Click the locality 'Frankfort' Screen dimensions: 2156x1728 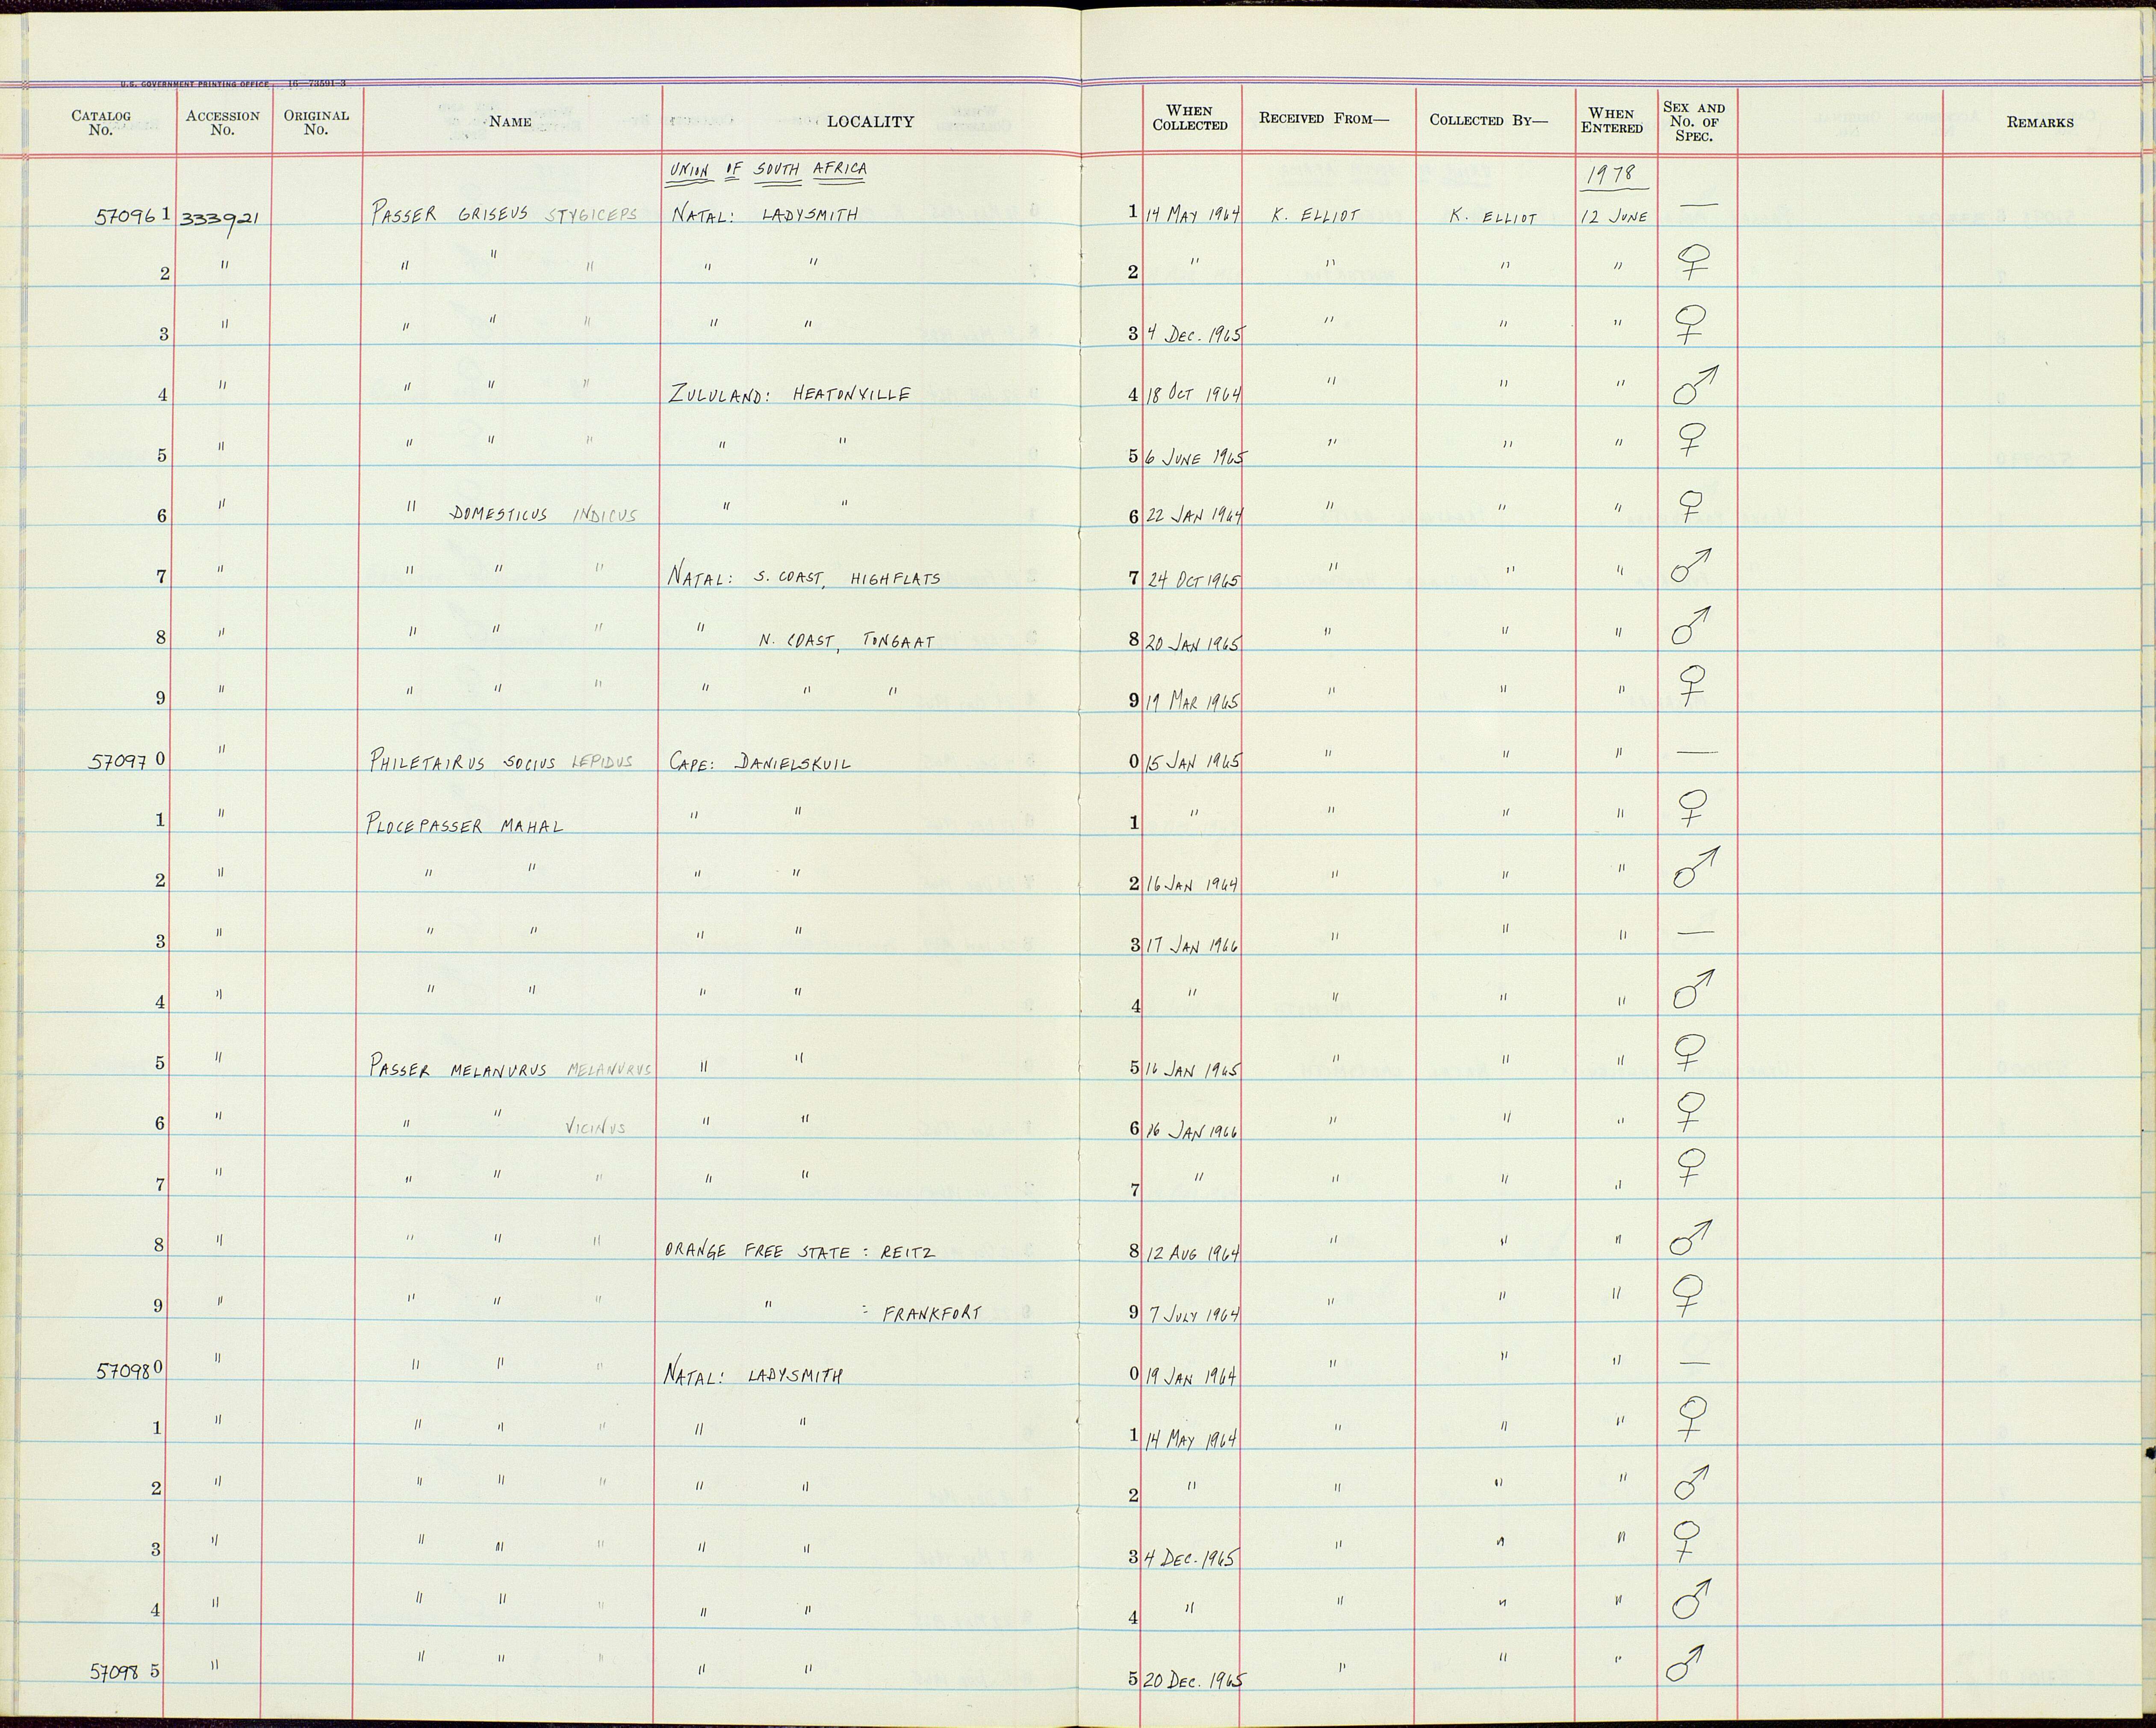point(932,1314)
